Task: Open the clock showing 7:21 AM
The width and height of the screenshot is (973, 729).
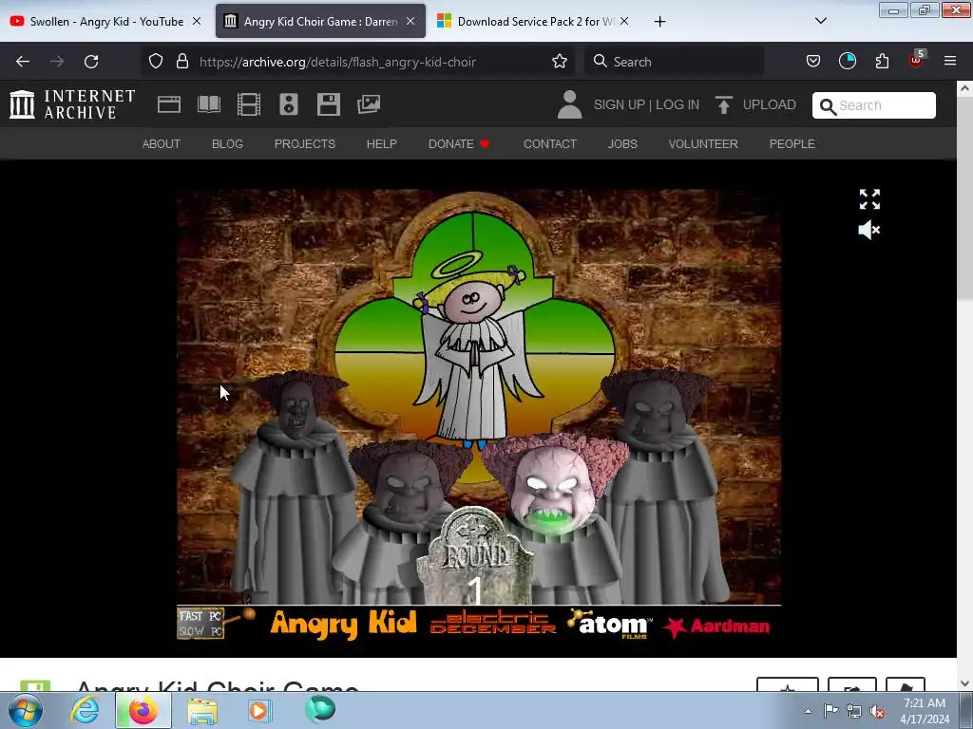Action: [925, 711]
